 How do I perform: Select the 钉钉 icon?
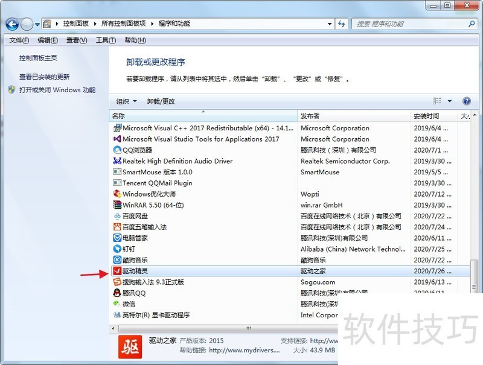point(117,249)
